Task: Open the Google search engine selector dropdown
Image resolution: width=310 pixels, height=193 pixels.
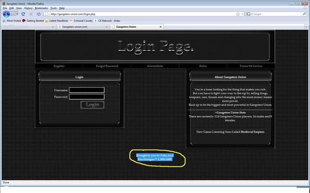Action: pyautogui.click(x=249, y=14)
